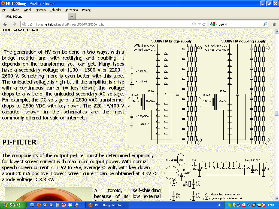Click the Google search engine icon

[x=213, y=24]
